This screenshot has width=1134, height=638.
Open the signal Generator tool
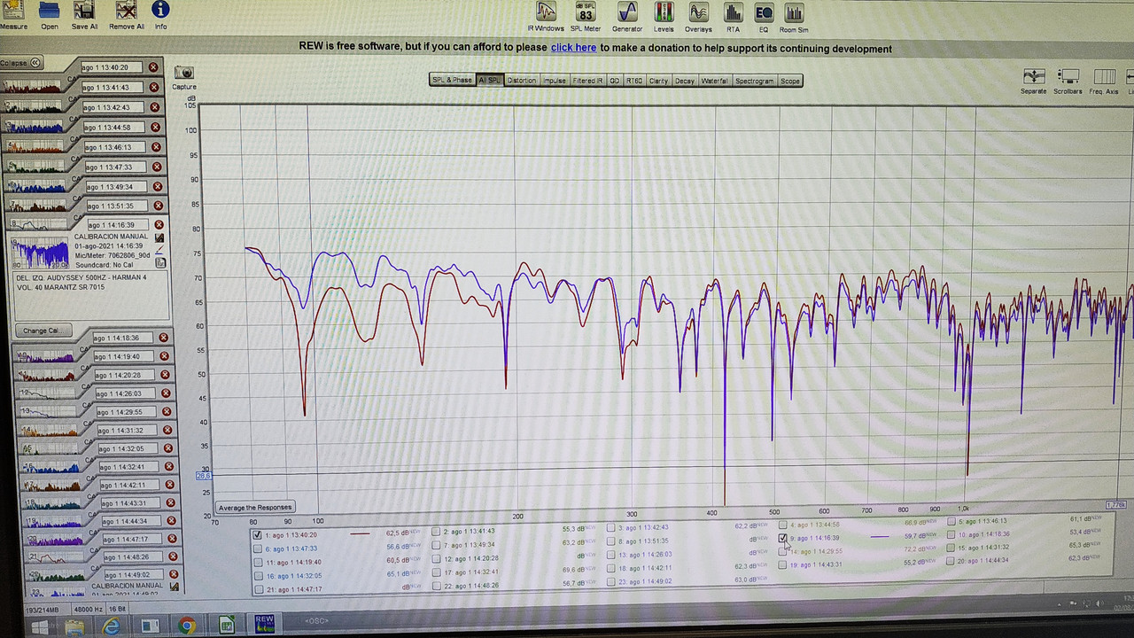tap(627, 12)
